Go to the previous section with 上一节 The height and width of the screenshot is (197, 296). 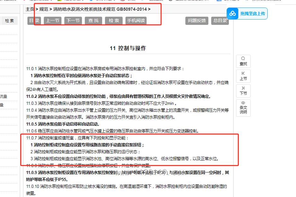click(x=53, y=21)
